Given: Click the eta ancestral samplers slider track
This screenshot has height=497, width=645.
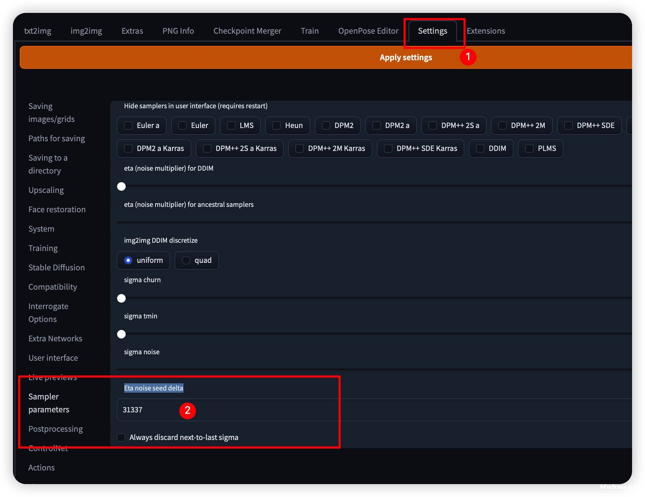Looking at the screenshot, I should (x=374, y=222).
